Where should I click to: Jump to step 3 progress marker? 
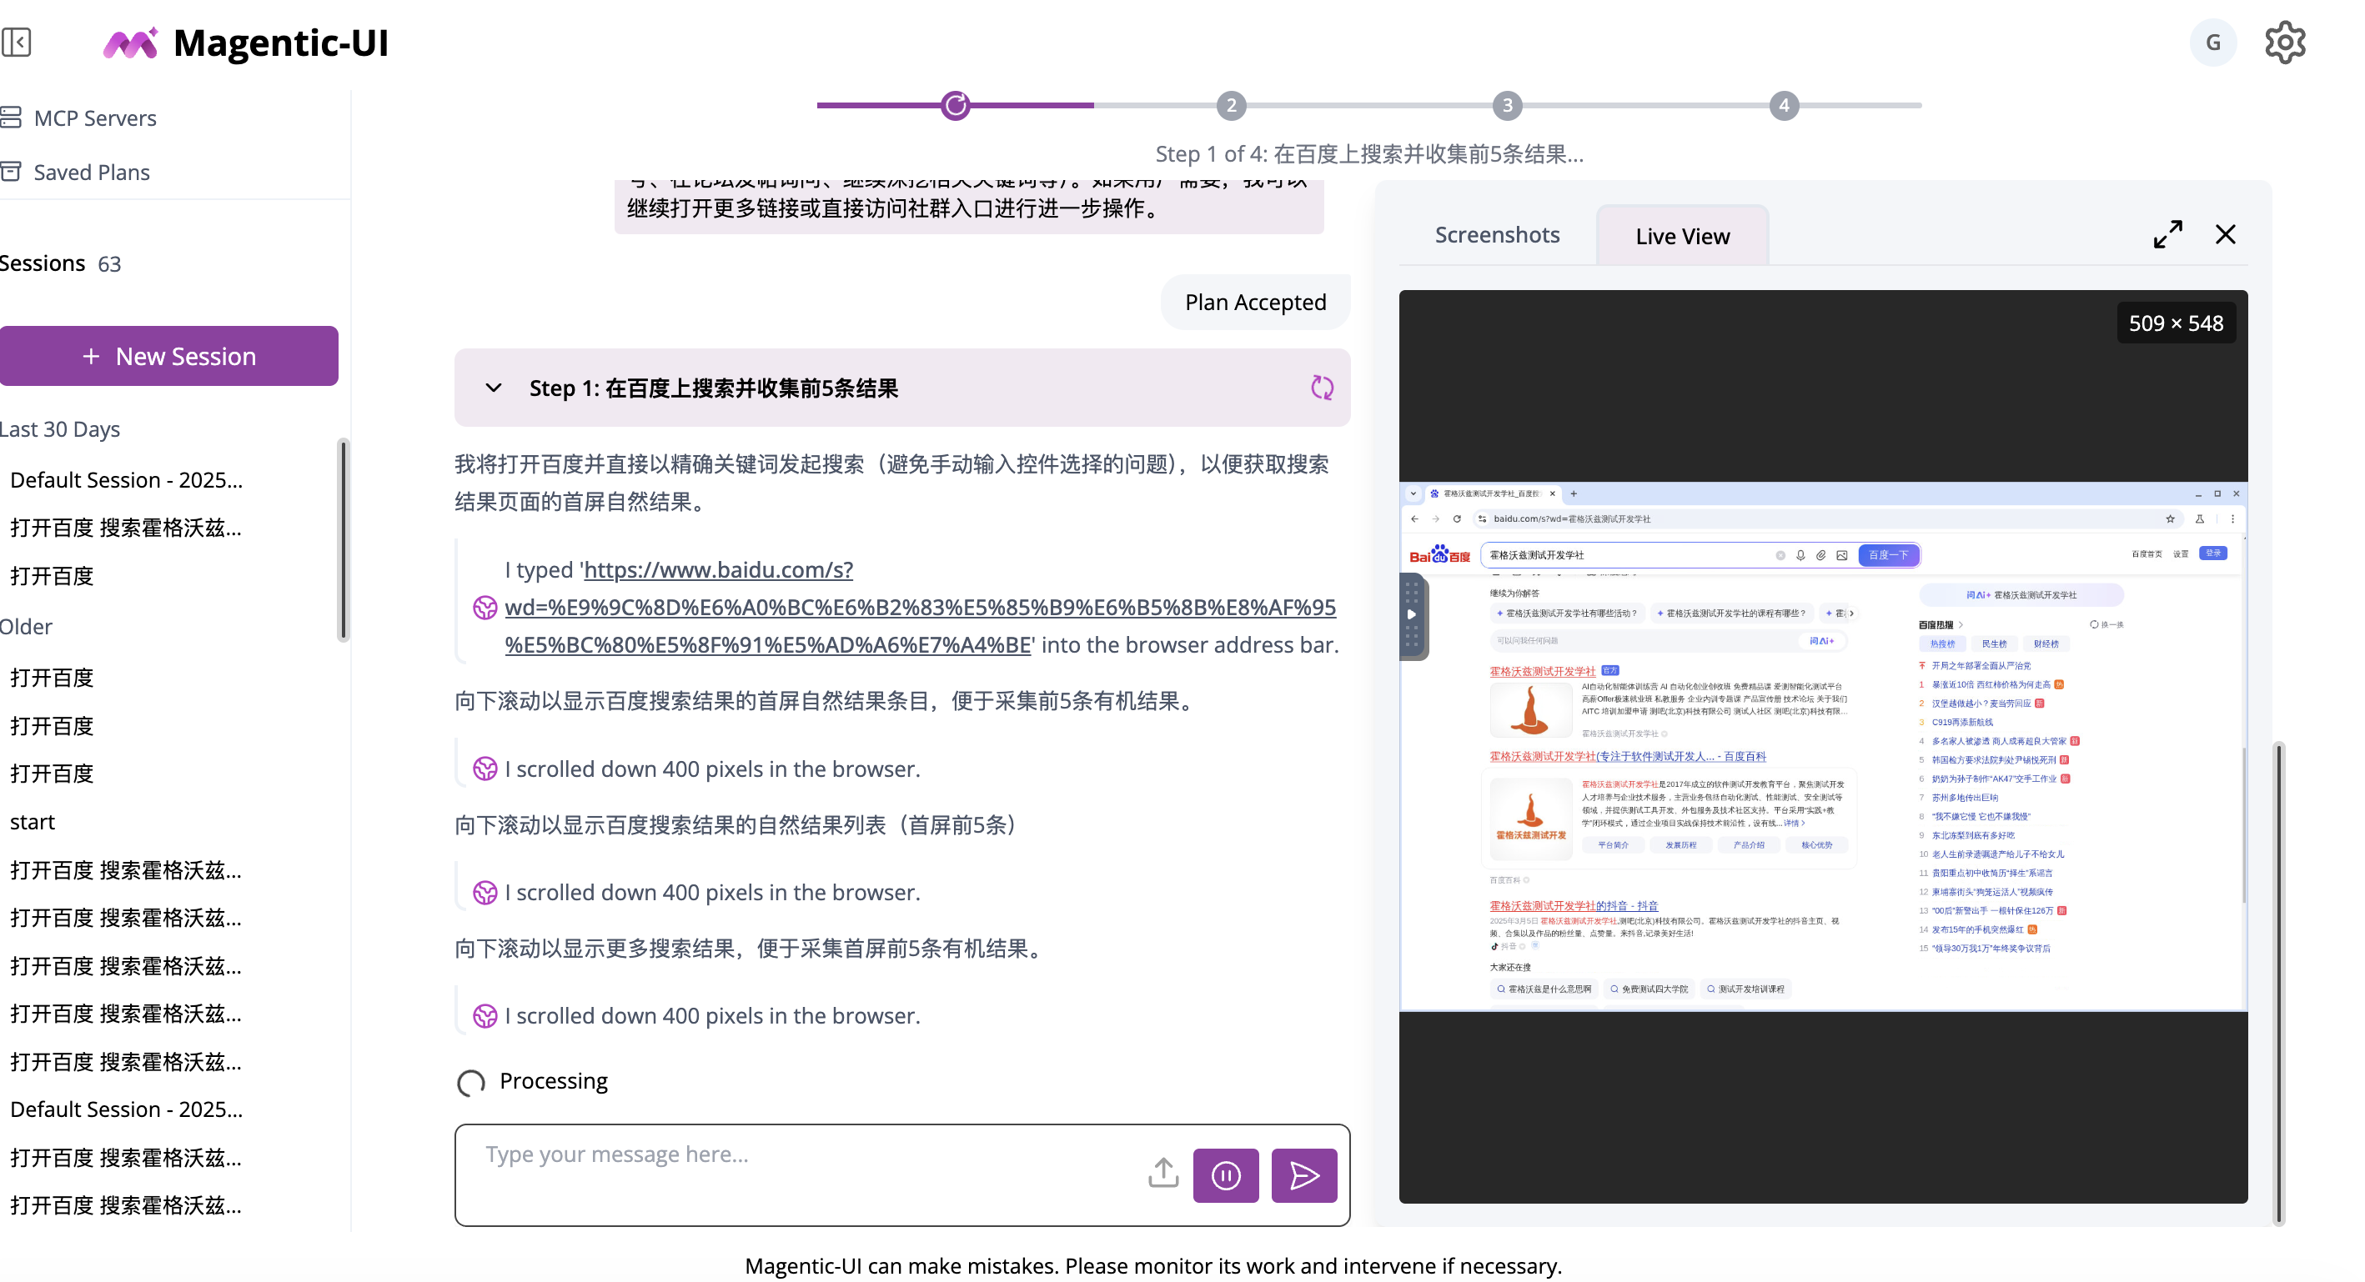pos(1507,106)
